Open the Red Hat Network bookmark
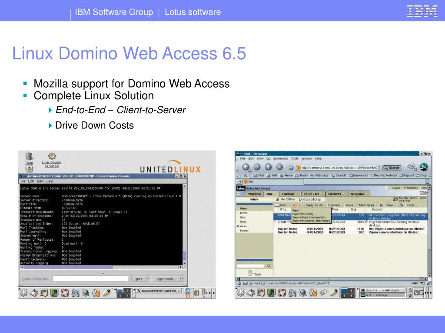This screenshot has height=333, width=445. (x=383, y=175)
